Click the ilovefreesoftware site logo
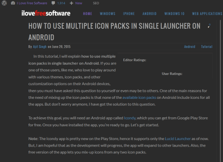Viewport: 223px width, 162px height. [x=46, y=13]
